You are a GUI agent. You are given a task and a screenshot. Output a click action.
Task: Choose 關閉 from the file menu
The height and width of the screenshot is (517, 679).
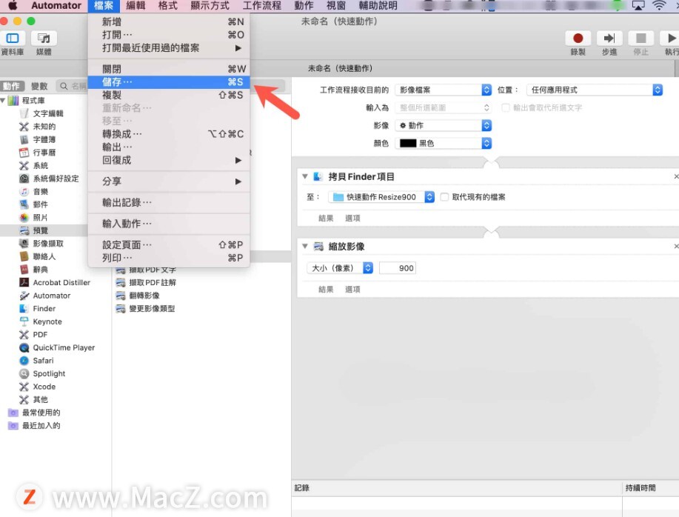tap(169, 69)
